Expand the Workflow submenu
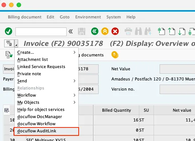This screenshot has width=195, height=141. point(47,95)
